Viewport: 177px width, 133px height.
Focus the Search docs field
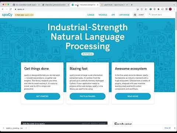point(160,14)
